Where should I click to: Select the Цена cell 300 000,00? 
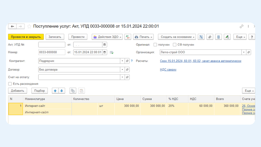128,109
